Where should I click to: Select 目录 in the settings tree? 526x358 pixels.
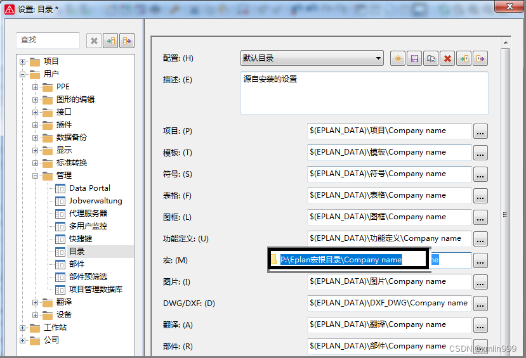(77, 252)
